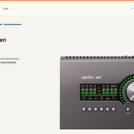Click the LED level meter display
This screenshot has width=134, height=134.
click(x=99, y=92)
